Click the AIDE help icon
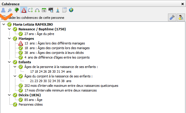This screenshot has width=186, height=113. [x=51, y=10]
